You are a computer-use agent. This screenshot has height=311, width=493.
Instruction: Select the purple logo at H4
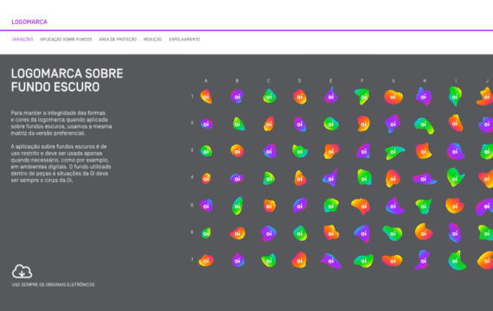click(424, 179)
